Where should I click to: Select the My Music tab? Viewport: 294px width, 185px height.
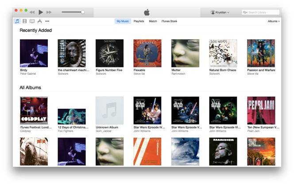tap(123, 21)
